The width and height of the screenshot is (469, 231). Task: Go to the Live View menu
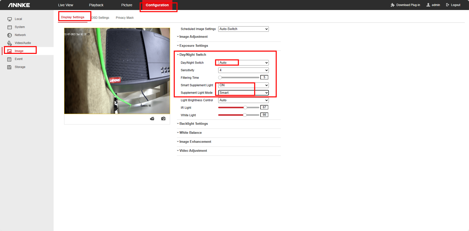coord(65,5)
